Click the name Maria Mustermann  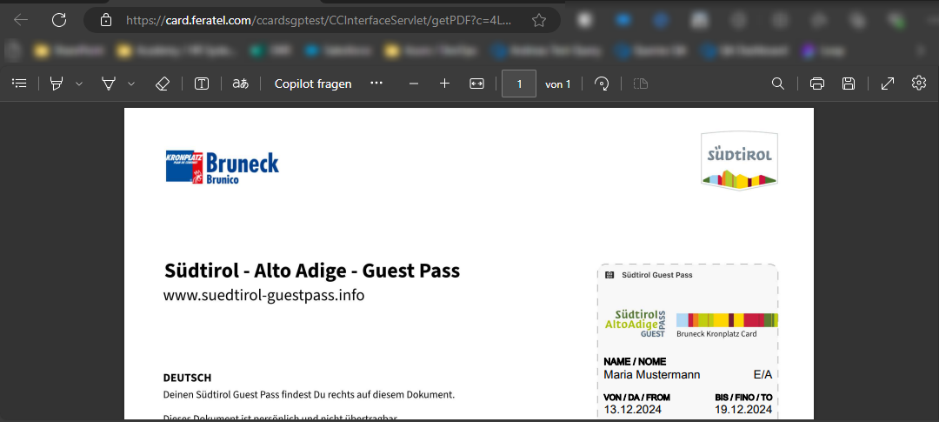click(651, 375)
